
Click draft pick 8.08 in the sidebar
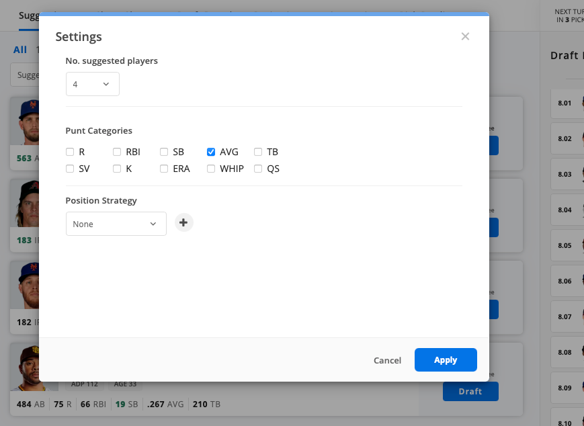click(x=567, y=352)
